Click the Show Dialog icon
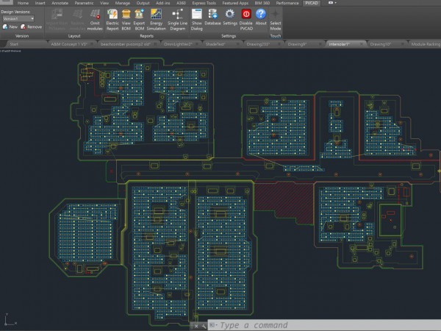Image resolution: width=441 pixels, height=331 pixels. tap(196, 15)
